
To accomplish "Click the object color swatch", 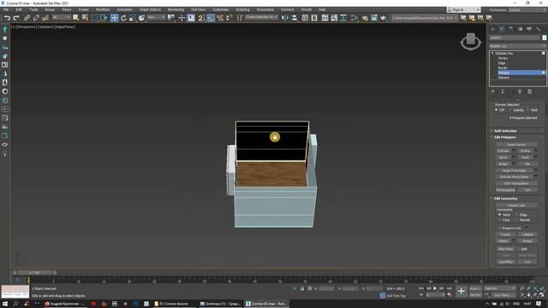I will point(545,38).
